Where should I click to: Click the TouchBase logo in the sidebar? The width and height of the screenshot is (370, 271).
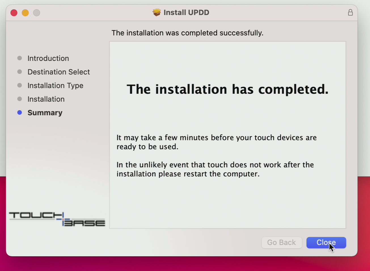click(x=57, y=219)
